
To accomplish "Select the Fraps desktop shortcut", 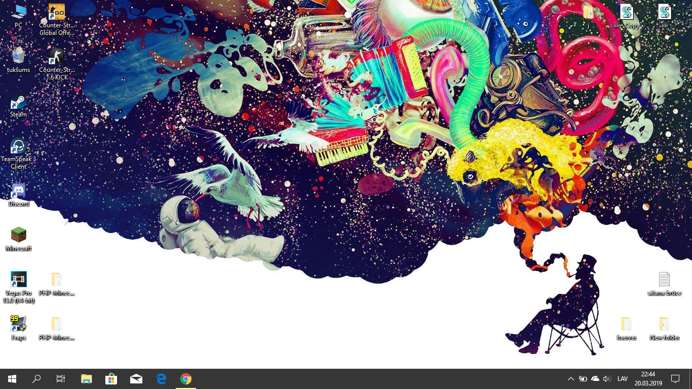I will click(x=19, y=328).
